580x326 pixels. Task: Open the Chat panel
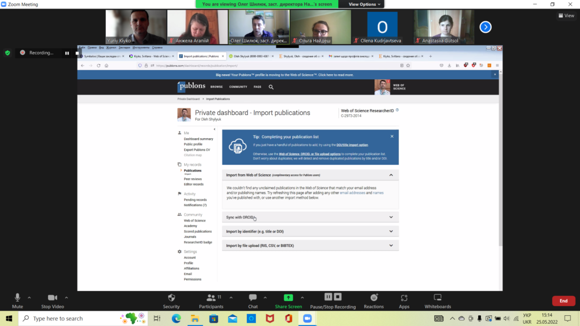point(253,301)
